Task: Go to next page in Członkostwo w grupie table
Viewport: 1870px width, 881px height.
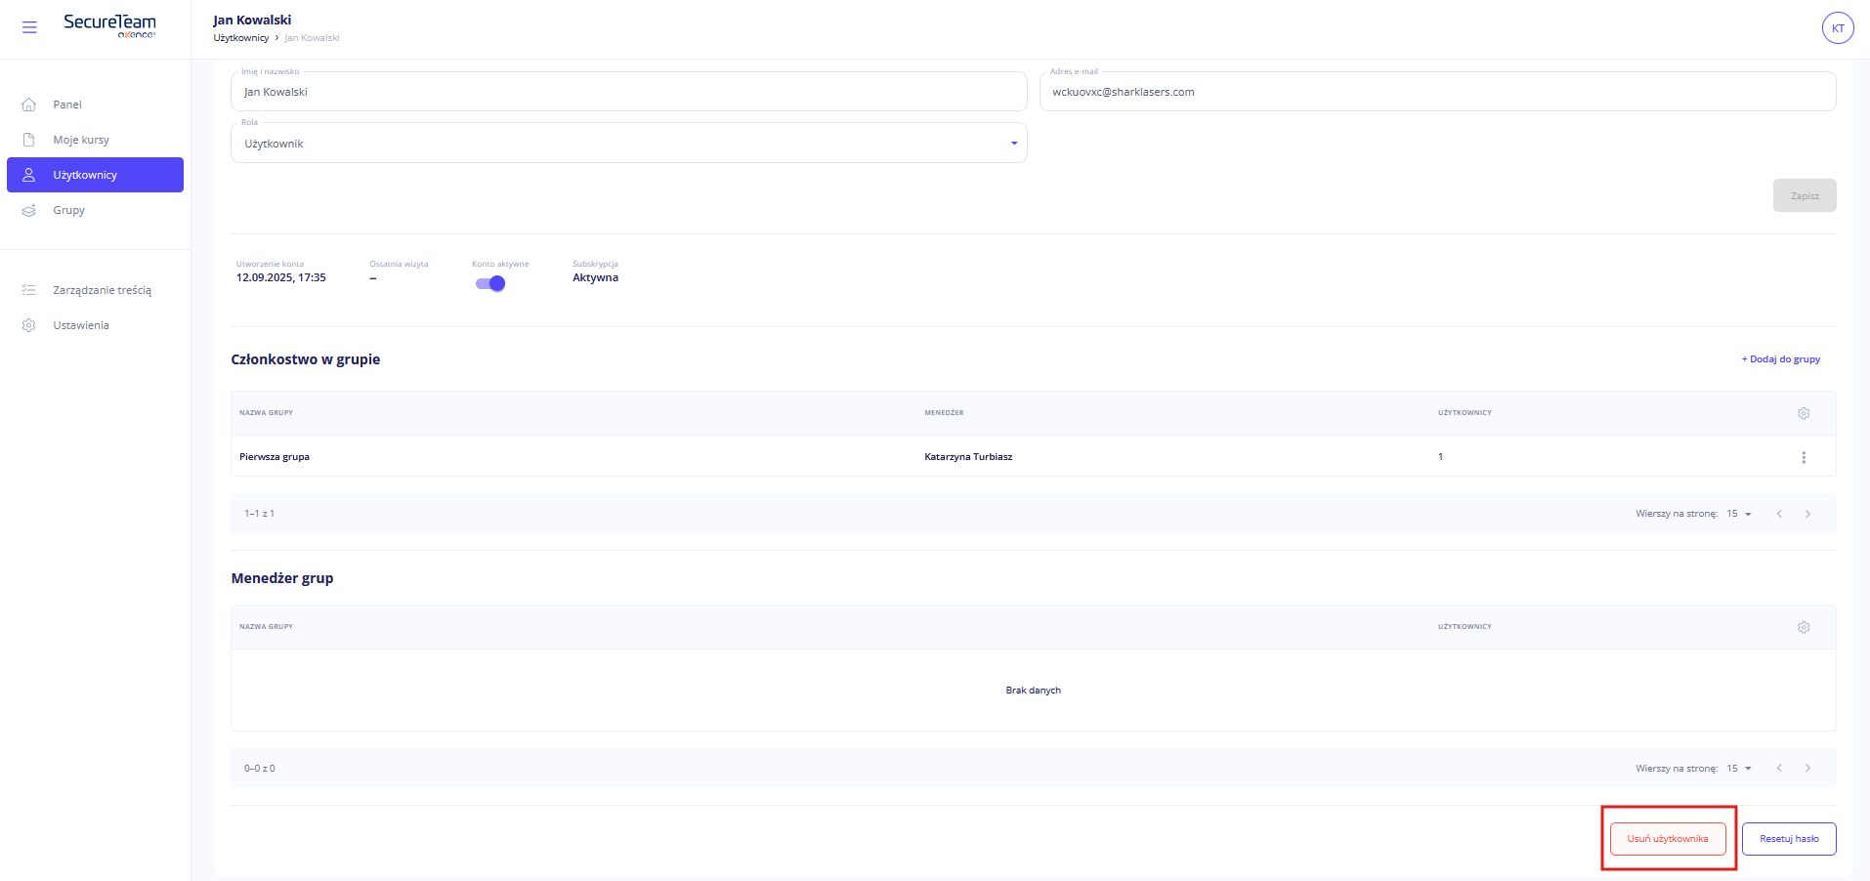Action: (x=1807, y=514)
